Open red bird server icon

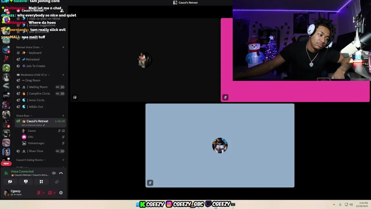tap(6, 59)
